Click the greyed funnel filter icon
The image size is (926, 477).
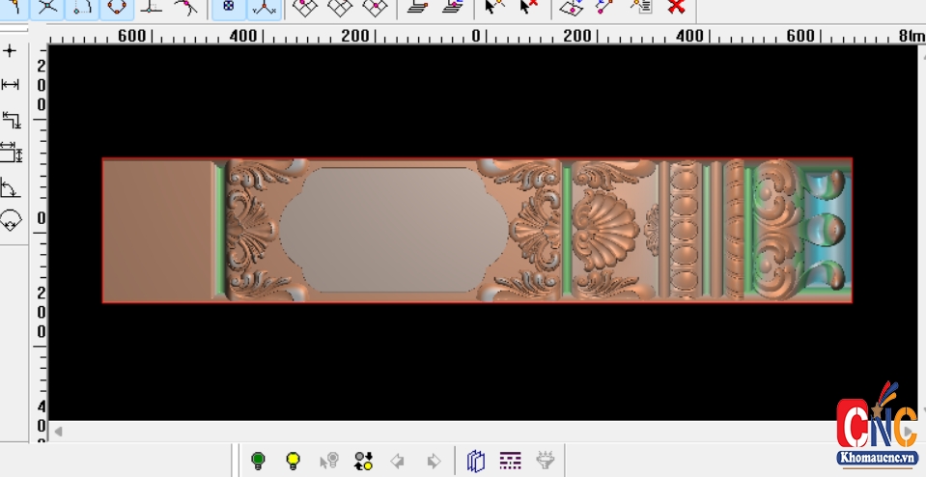(x=546, y=461)
